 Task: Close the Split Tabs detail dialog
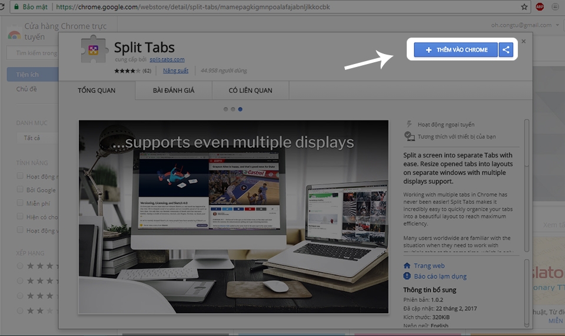524,41
